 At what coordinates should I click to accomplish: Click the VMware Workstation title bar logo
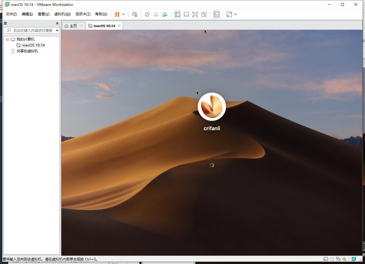pos(7,4)
